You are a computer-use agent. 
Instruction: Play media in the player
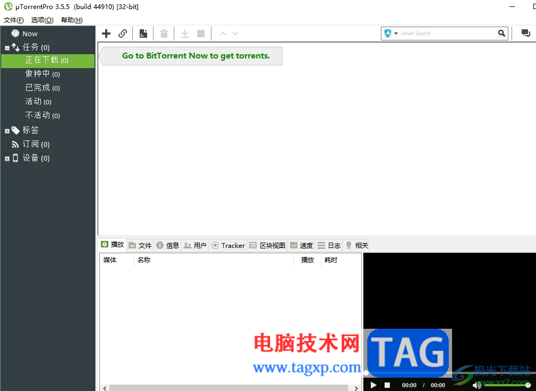373,385
